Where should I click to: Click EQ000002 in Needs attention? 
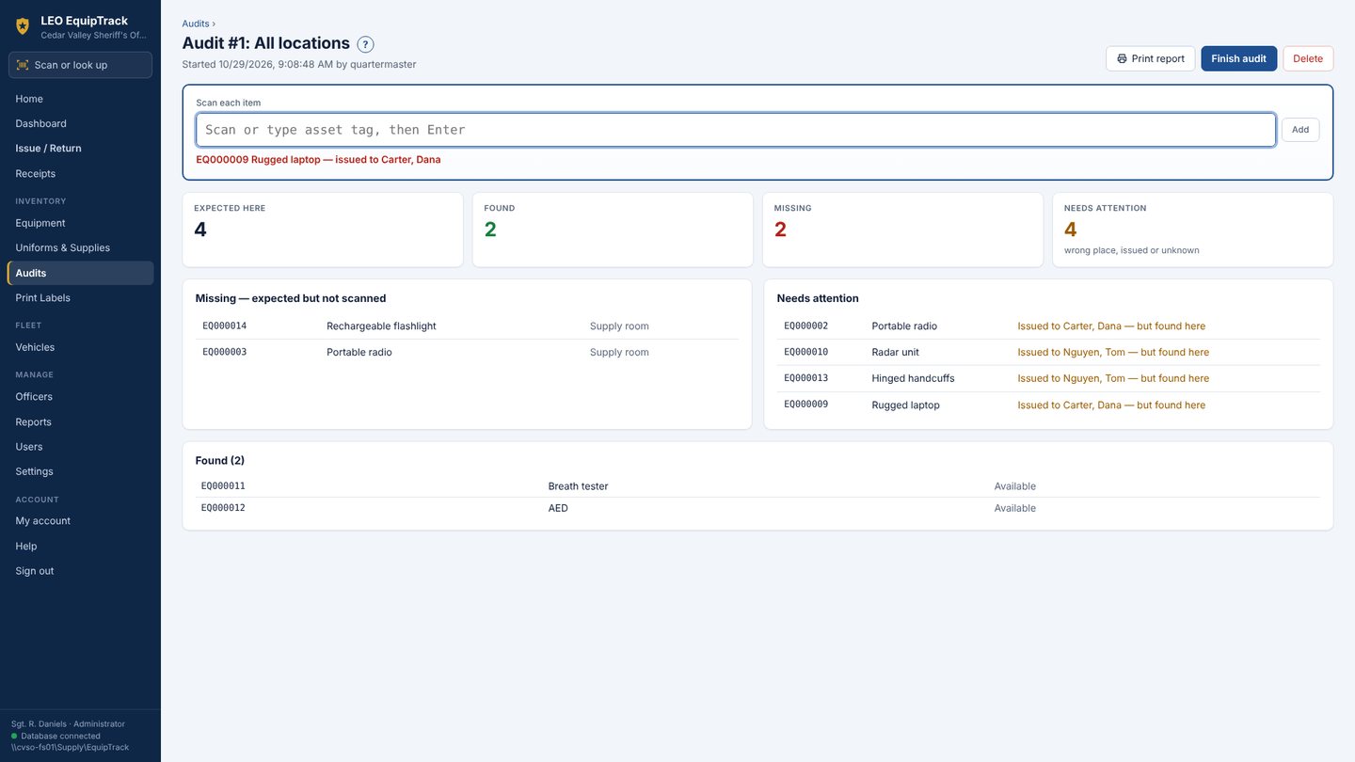point(805,325)
